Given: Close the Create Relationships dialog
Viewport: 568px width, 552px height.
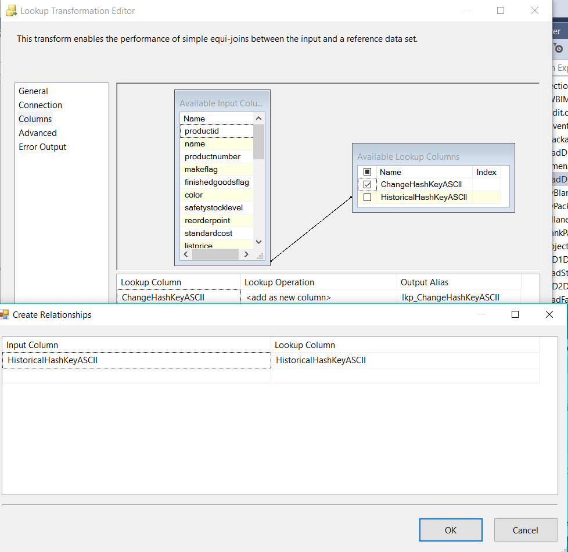Looking at the screenshot, I should click(549, 314).
